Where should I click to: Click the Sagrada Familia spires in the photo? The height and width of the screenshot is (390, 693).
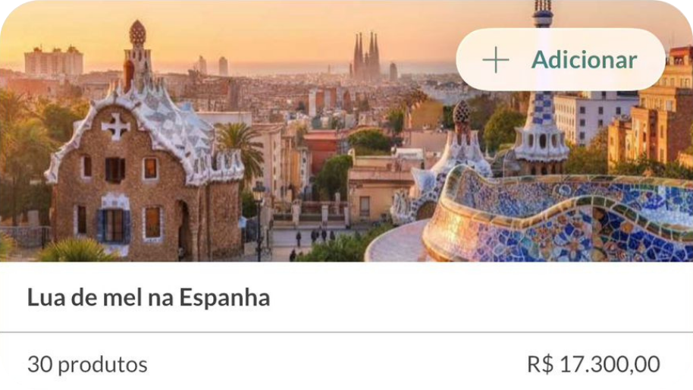coord(366,56)
